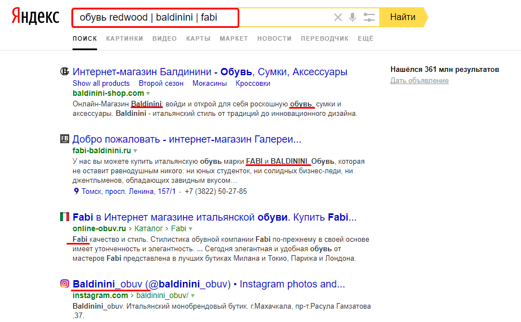Viewport: 521px width, 322px height.
Task: Click phone number +7 (3822) 50-27-85
Action: click(216, 192)
